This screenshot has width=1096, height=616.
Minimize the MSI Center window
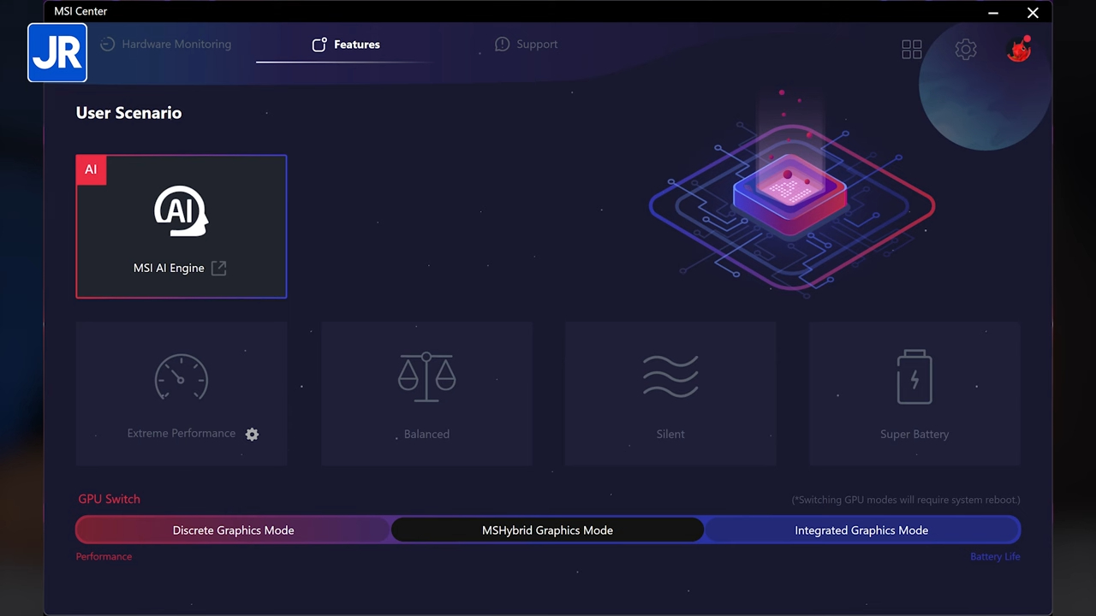993,13
